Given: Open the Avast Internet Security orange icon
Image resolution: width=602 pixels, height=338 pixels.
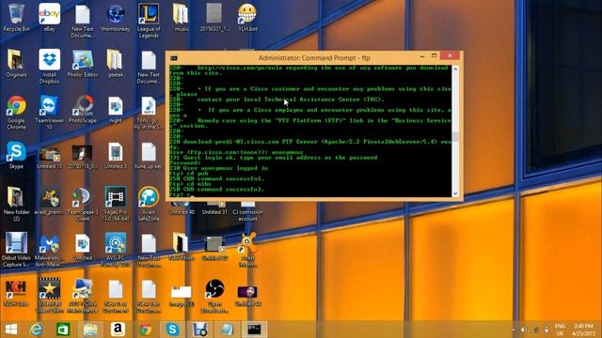Looking at the screenshot, I should (x=247, y=250).
